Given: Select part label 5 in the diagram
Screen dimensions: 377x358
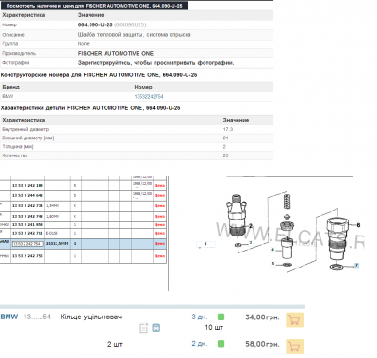Looking at the screenshot, I should (273, 263).
